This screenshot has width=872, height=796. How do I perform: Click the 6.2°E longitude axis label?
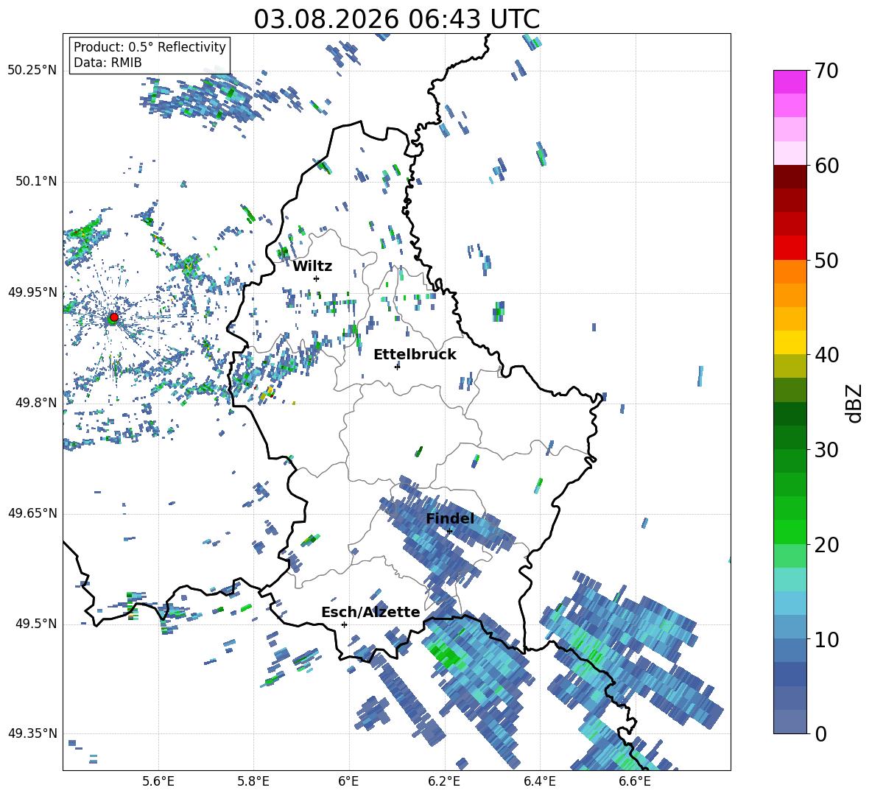pos(444,781)
